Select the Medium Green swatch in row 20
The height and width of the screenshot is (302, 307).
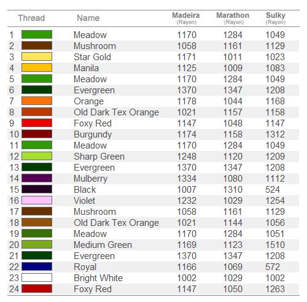click(37, 244)
